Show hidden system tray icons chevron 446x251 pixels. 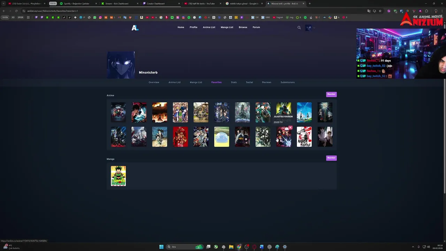coord(413,247)
